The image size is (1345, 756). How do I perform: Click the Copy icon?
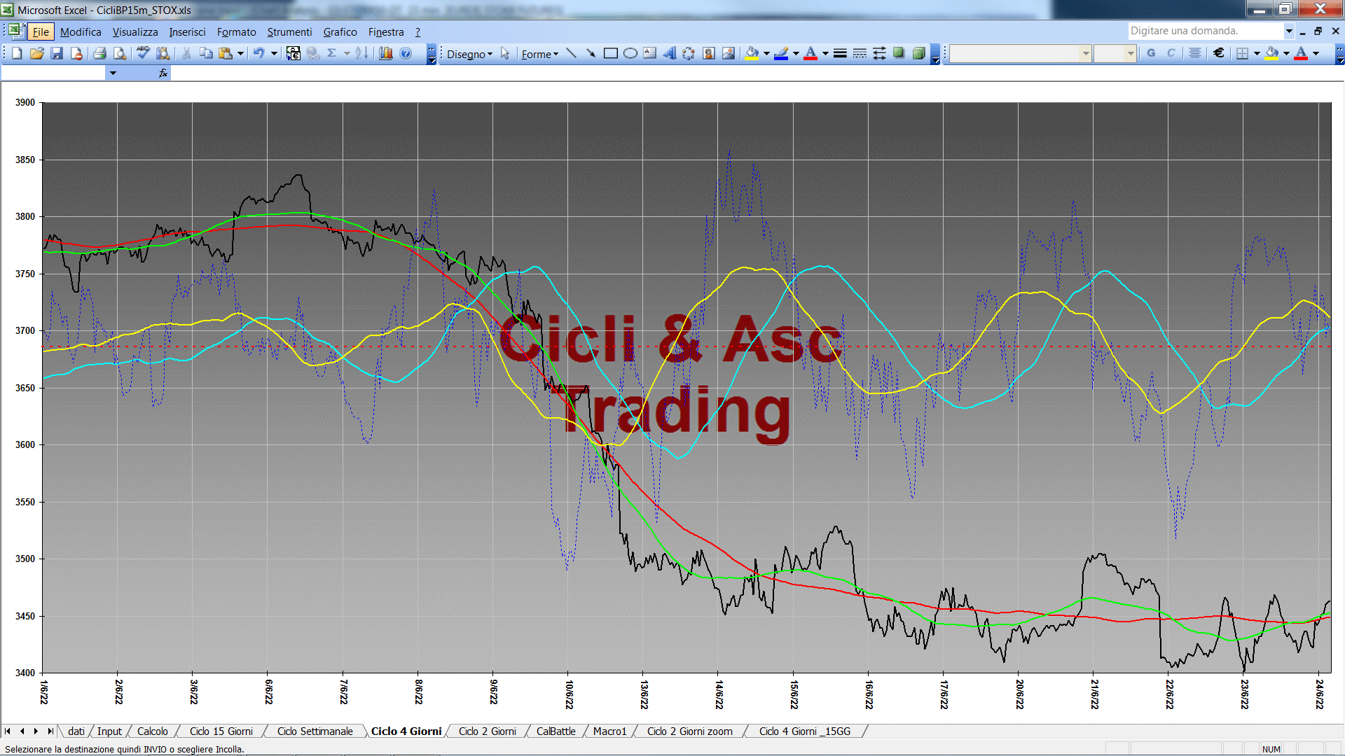[206, 54]
